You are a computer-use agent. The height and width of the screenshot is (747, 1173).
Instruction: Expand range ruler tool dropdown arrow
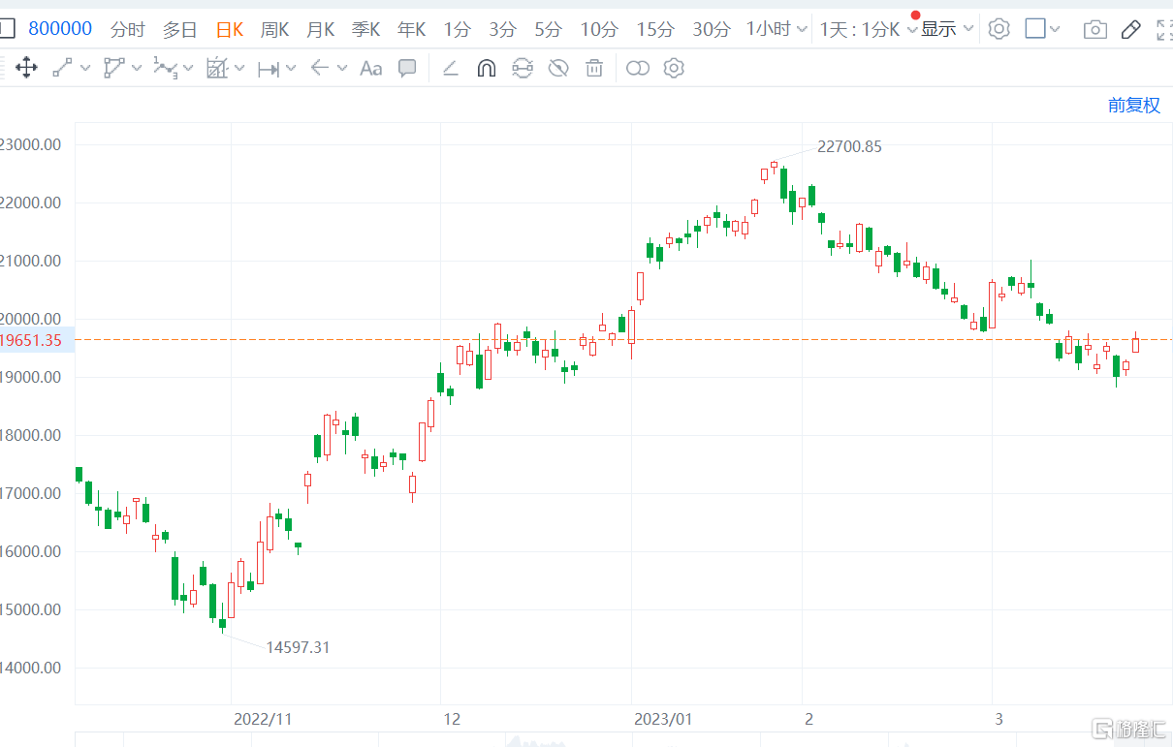(x=291, y=68)
